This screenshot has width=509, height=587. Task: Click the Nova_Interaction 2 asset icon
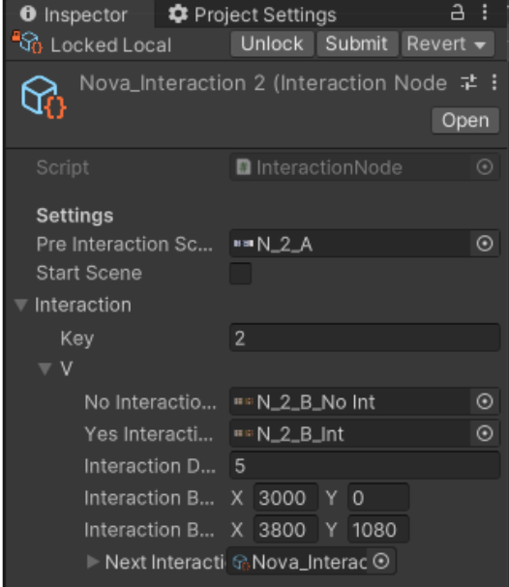44,97
